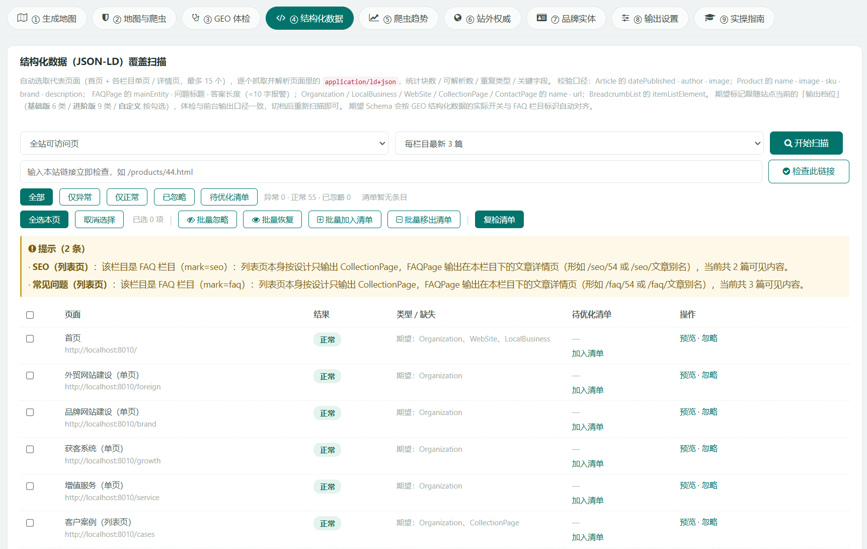Click the warning icon beside 提示 (2 条)
The height and width of the screenshot is (549, 867).
32,249
